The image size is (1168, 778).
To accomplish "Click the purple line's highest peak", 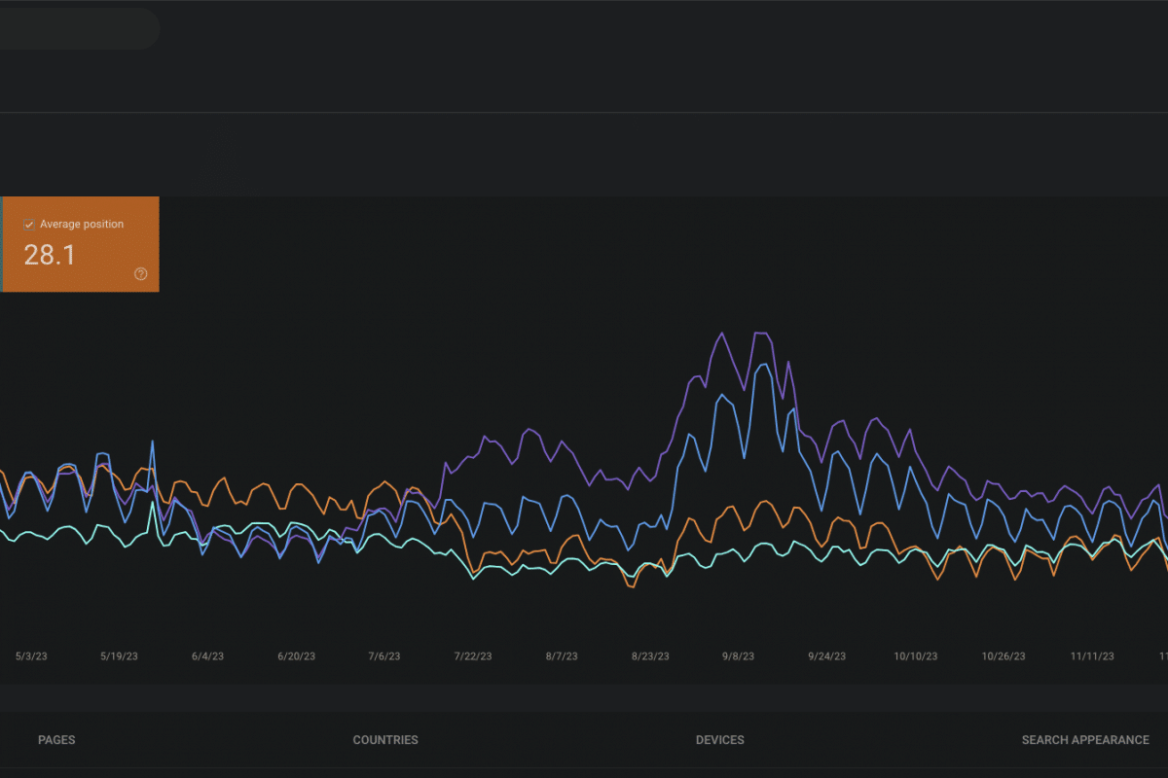I will click(x=721, y=334).
